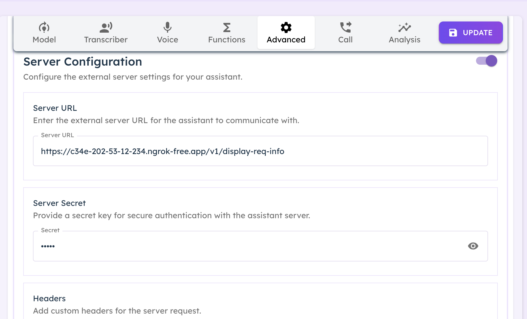Select the Advanced tab label
The height and width of the screenshot is (319, 527).
pos(286,40)
